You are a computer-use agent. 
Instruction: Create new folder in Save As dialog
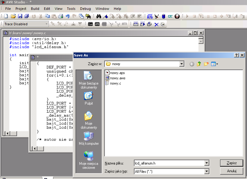[206, 64]
